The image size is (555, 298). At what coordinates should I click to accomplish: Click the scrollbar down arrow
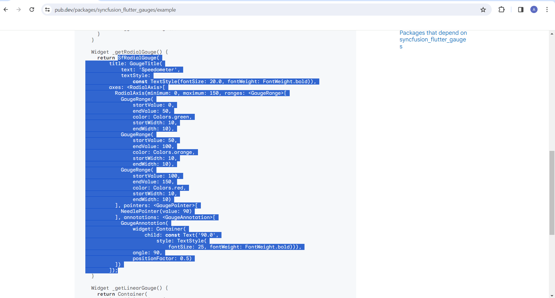552,295
